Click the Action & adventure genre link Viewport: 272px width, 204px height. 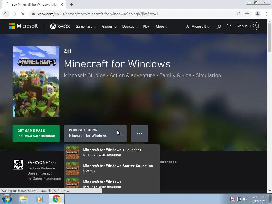[132, 75]
